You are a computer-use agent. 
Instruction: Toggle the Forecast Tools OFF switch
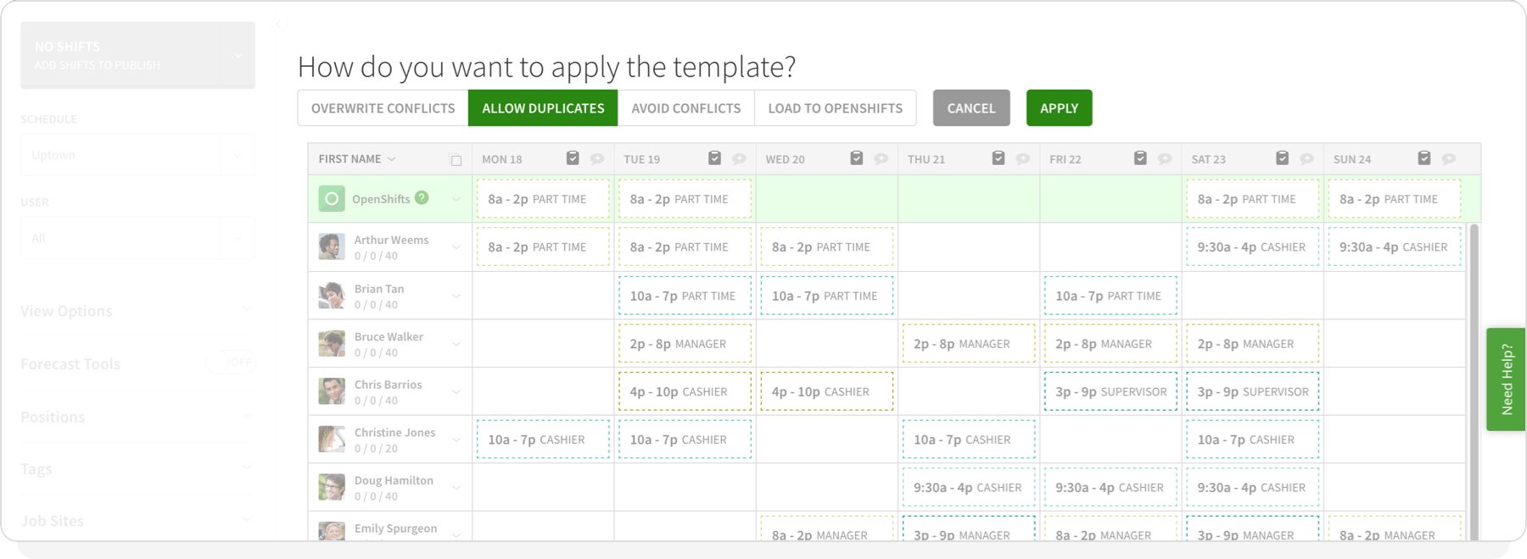[231, 363]
